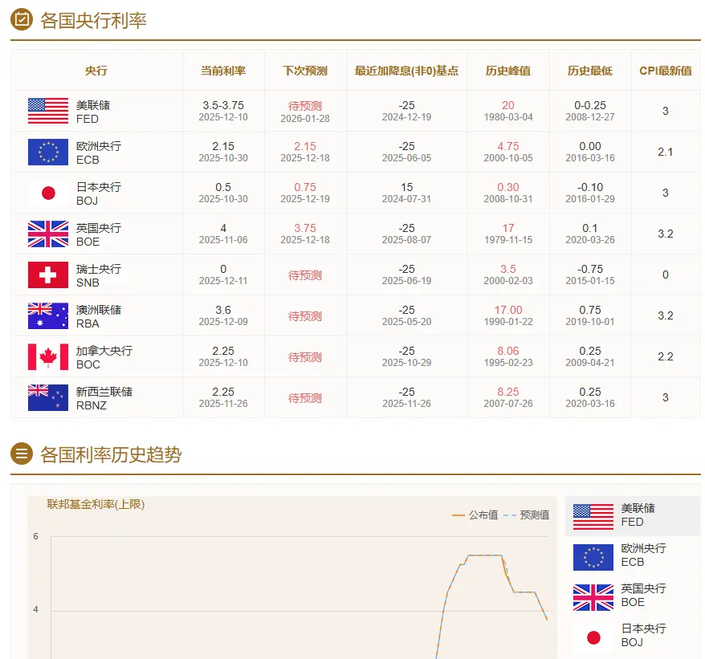The image size is (705, 659).
Task: Click EU flag in chart side list
Action: [x=593, y=557]
